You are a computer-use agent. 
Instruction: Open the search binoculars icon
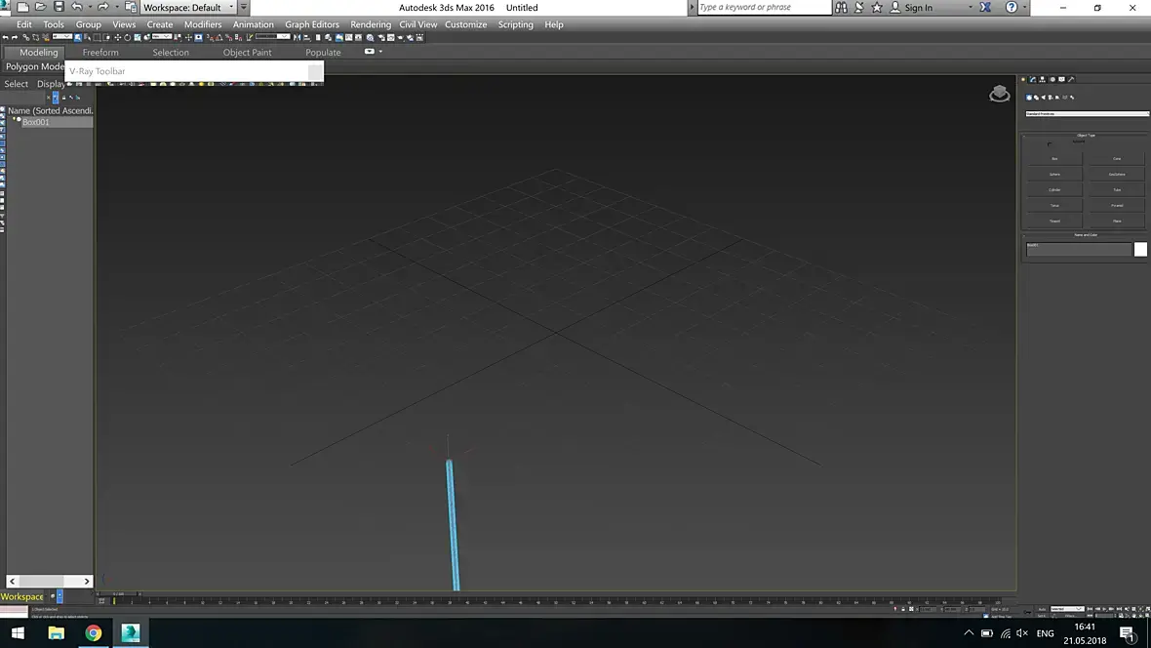841,7
